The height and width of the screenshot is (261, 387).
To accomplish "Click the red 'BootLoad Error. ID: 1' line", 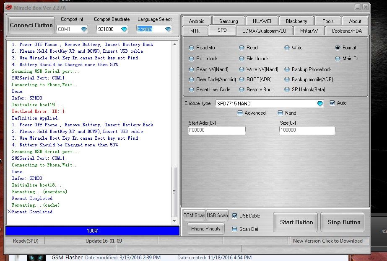I will click(x=38, y=111).
